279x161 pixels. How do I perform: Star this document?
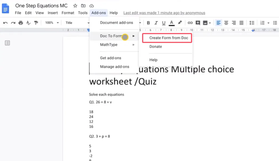pos(75,6)
